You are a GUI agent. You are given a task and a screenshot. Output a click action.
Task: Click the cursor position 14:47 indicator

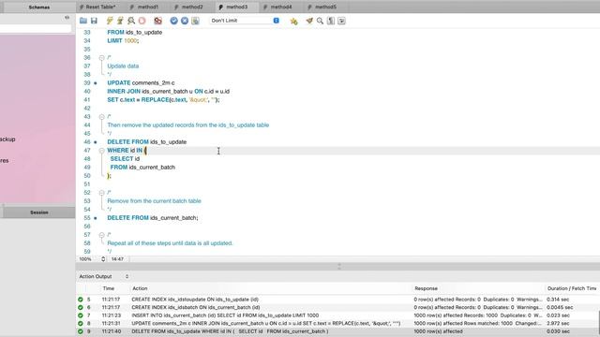tap(117, 259)
